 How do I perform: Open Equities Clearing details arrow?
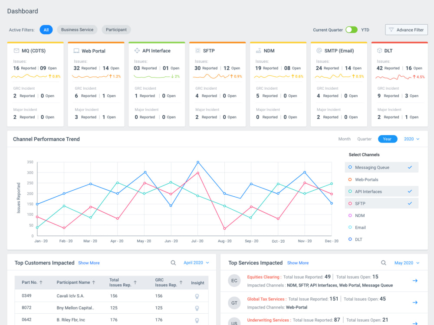tap(415, 280)
